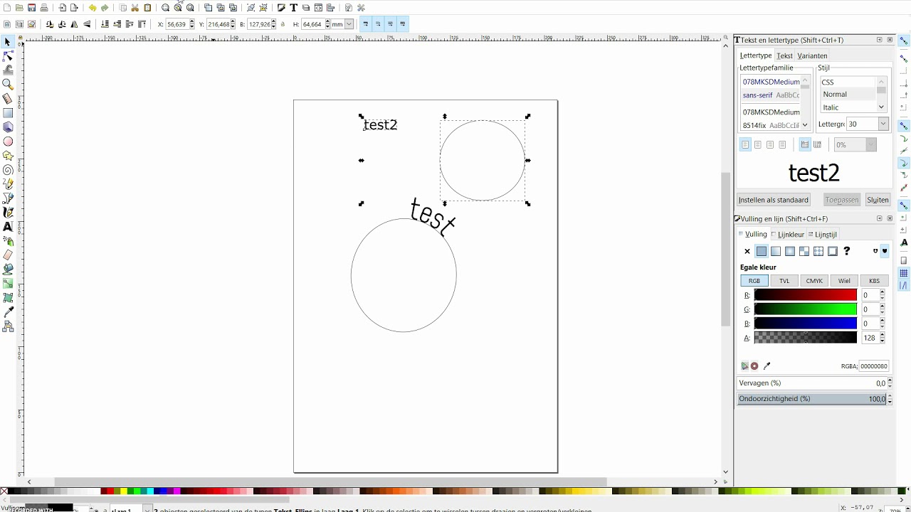Select the Zoom magnifier tool
This screenshot has height=512, width=911.
(8, 85)
